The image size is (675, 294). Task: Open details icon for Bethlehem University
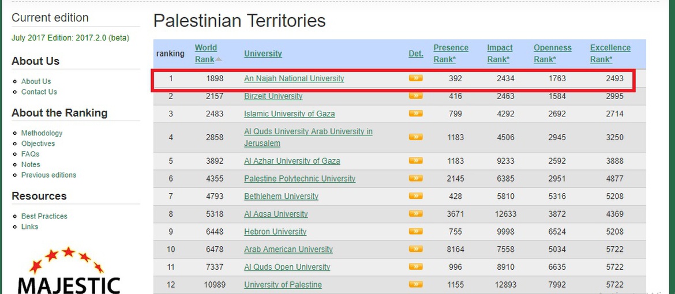pos(415,196)
